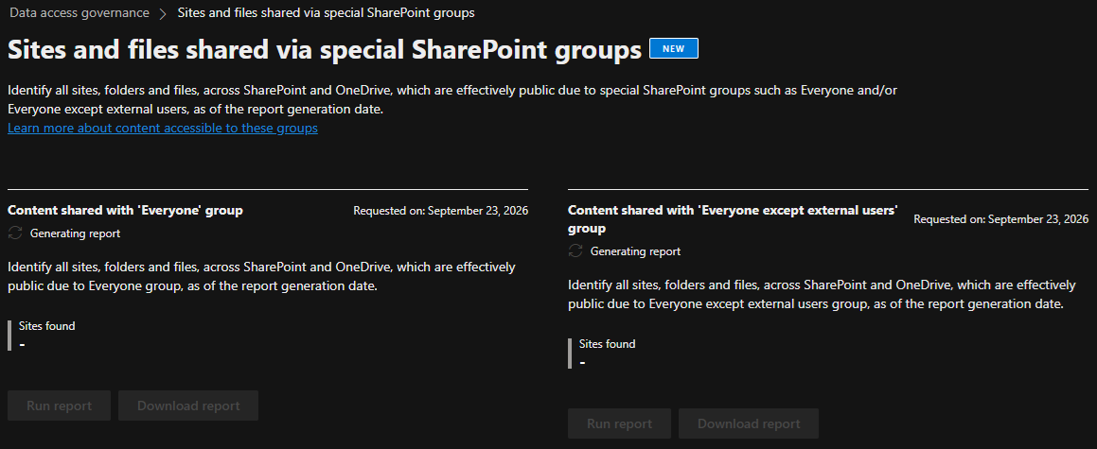1097x449 pixels.
Task: Open 'Learn more about content accessible' link
Action: tap(162, 128)
